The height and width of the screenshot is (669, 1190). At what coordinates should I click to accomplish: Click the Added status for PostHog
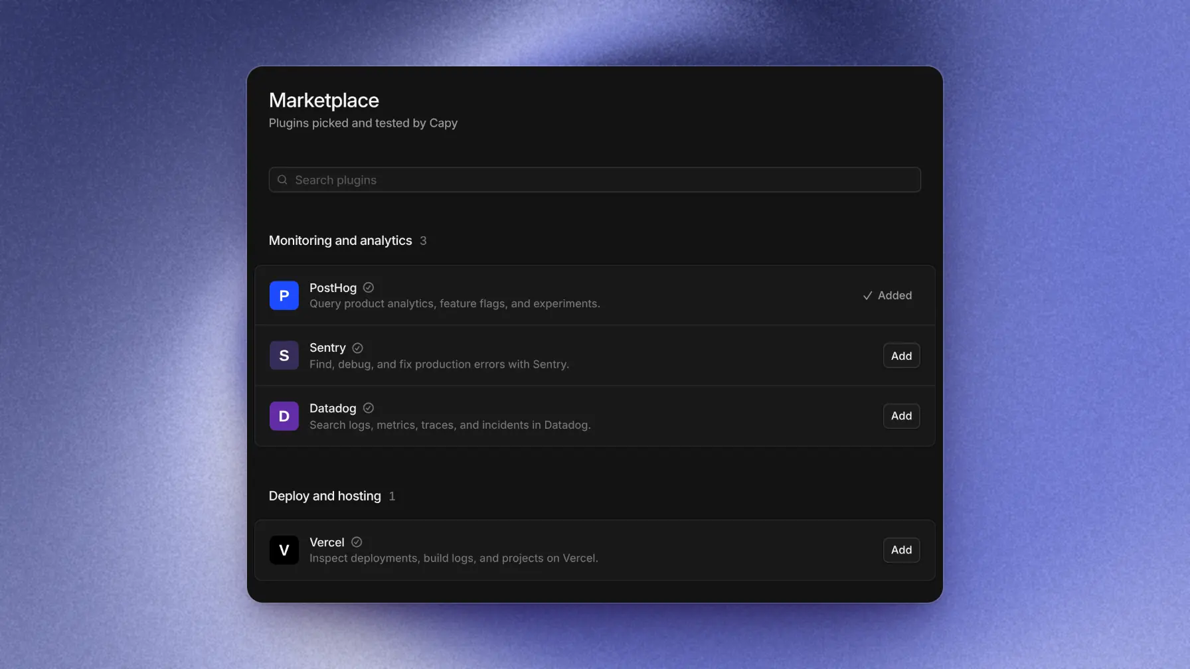887,295
